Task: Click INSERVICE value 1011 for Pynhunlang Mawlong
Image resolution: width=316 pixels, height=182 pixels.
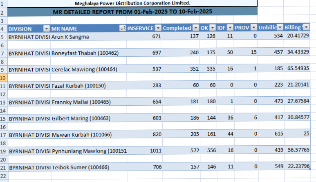Action: (144, 151)
